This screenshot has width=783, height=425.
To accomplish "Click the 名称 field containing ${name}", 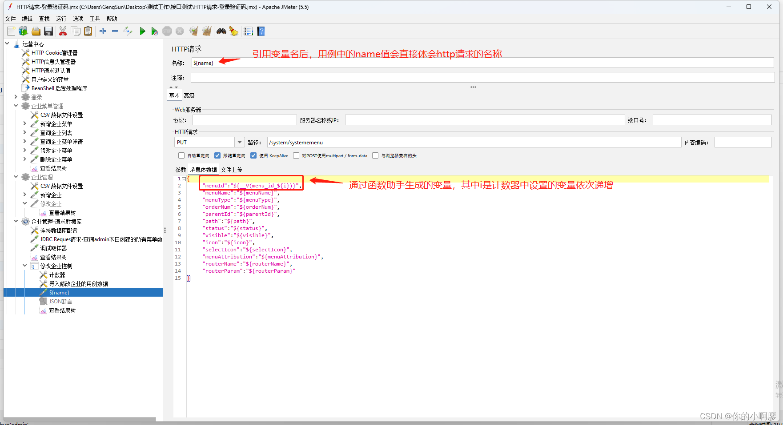I will [483, 63].
